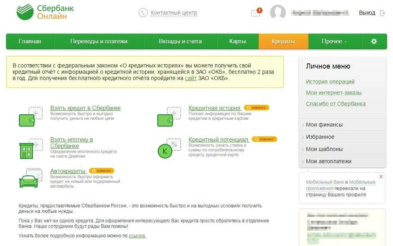Select the Кредиты tab
The image size is (393, 246).
click(283, 41)
